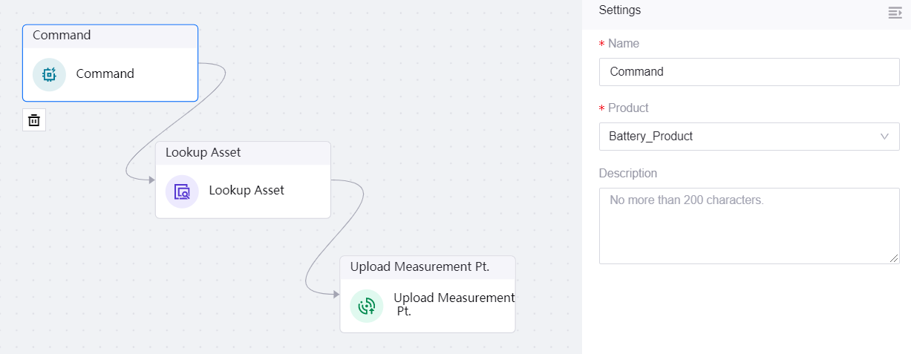Delete the selected node with trash icon
Screen dimensions: 911x354
tap(34, 119)
